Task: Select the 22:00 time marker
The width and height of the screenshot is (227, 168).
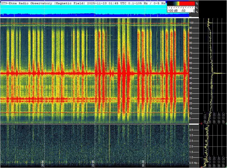Action: (93, 163)
